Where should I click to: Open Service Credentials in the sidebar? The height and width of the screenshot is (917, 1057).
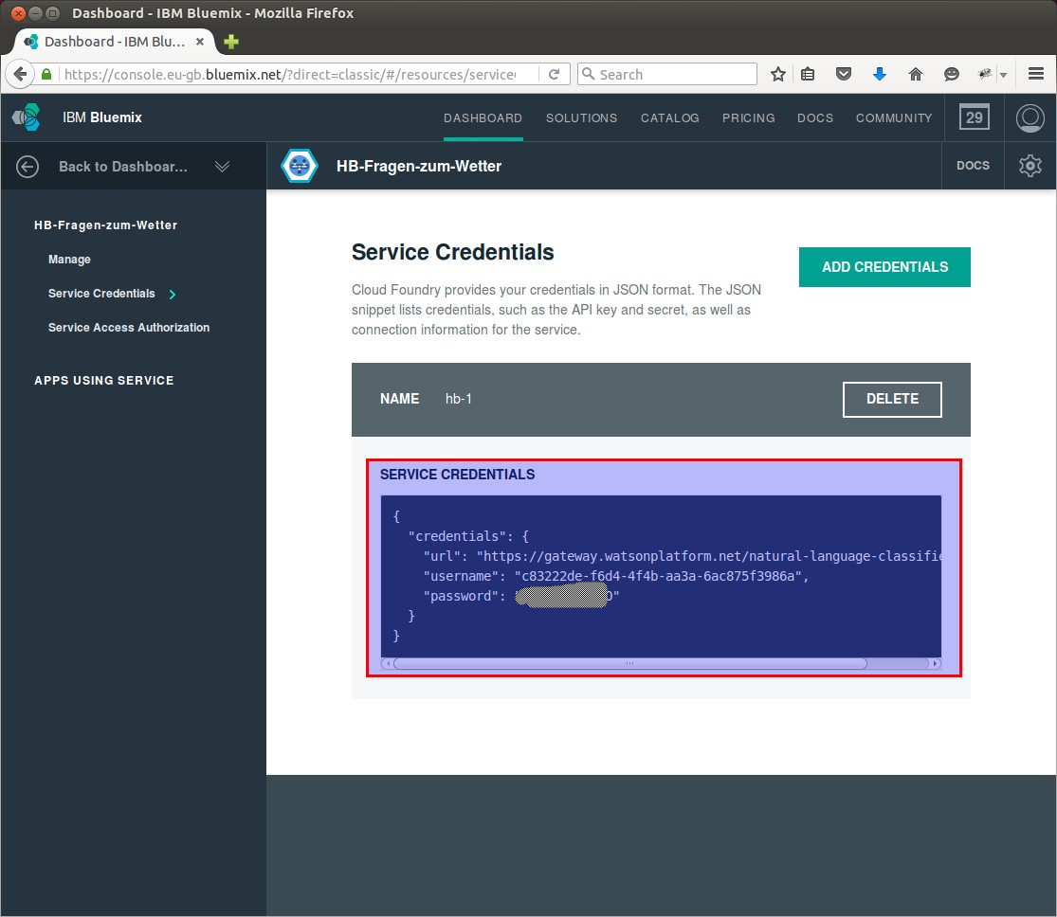[x=101, y=294]
